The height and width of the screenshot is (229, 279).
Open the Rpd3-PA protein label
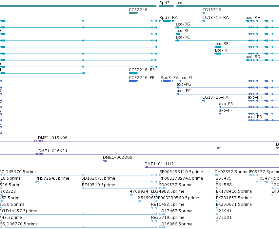pos(169,78)
